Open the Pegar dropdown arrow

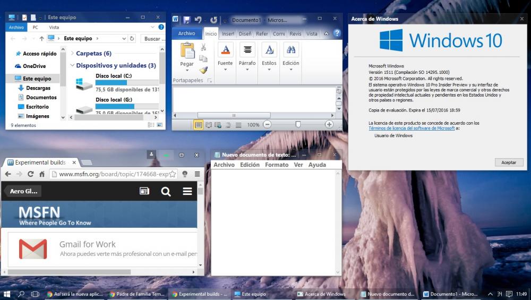pyautogui.click(x=187, y=70)
